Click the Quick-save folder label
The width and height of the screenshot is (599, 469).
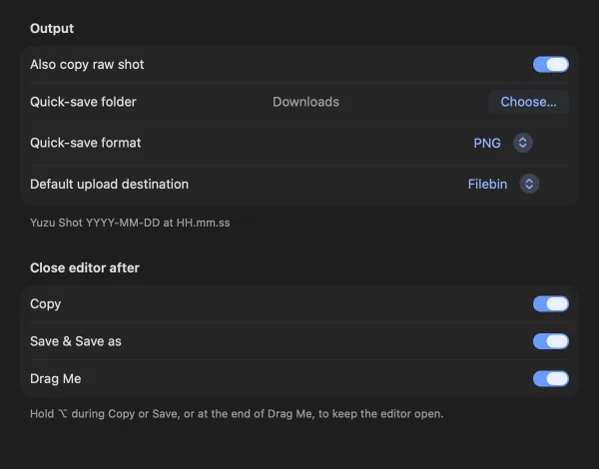pyautogui.click(x=83, y=102)
